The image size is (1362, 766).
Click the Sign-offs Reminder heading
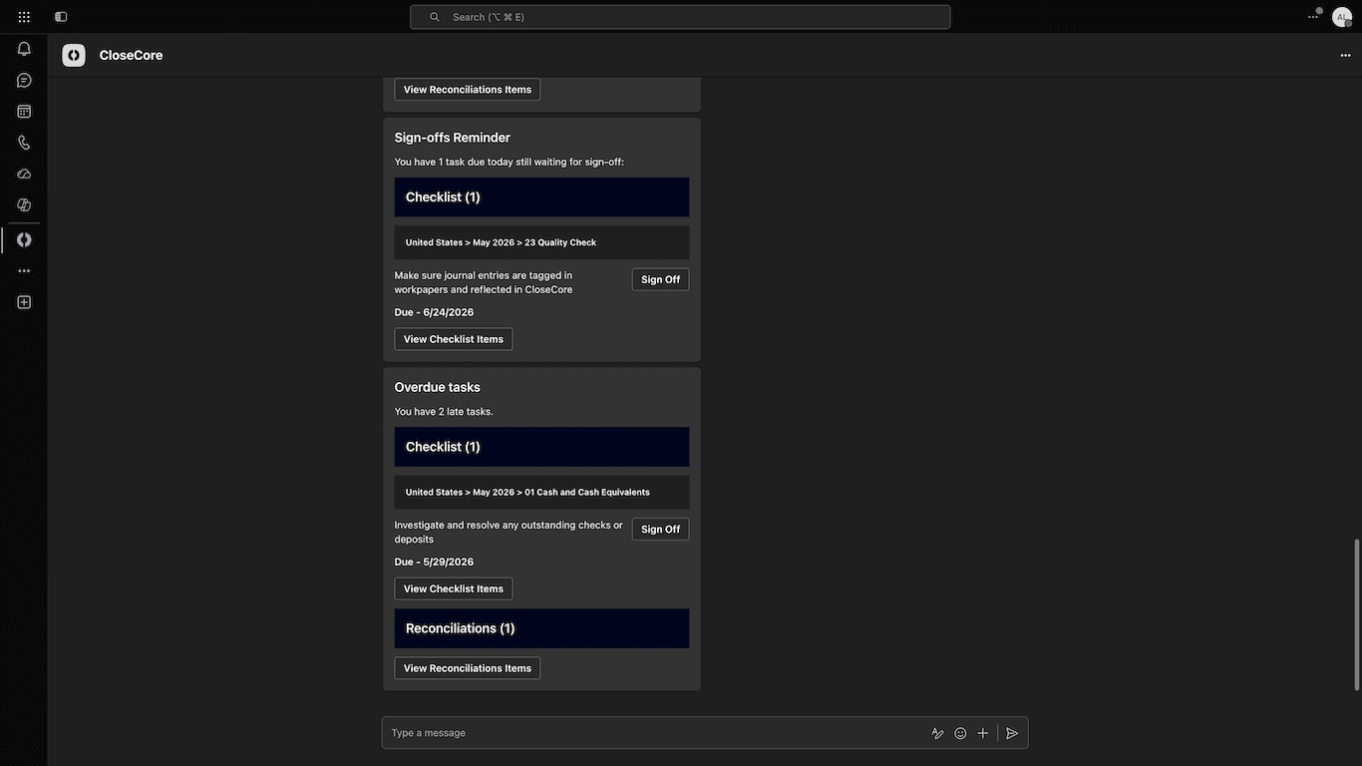tap(453, 138)
